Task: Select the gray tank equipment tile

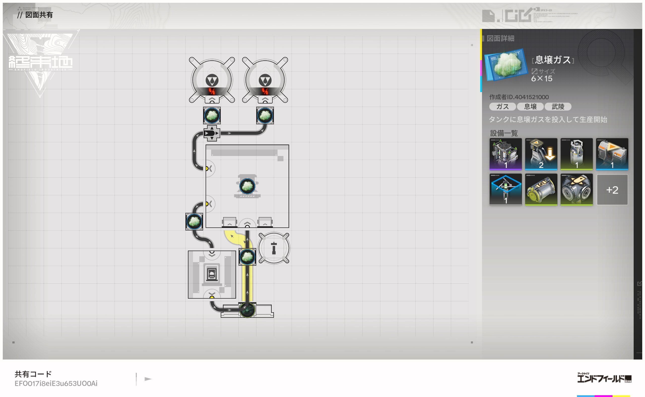Action: point(577,154)
